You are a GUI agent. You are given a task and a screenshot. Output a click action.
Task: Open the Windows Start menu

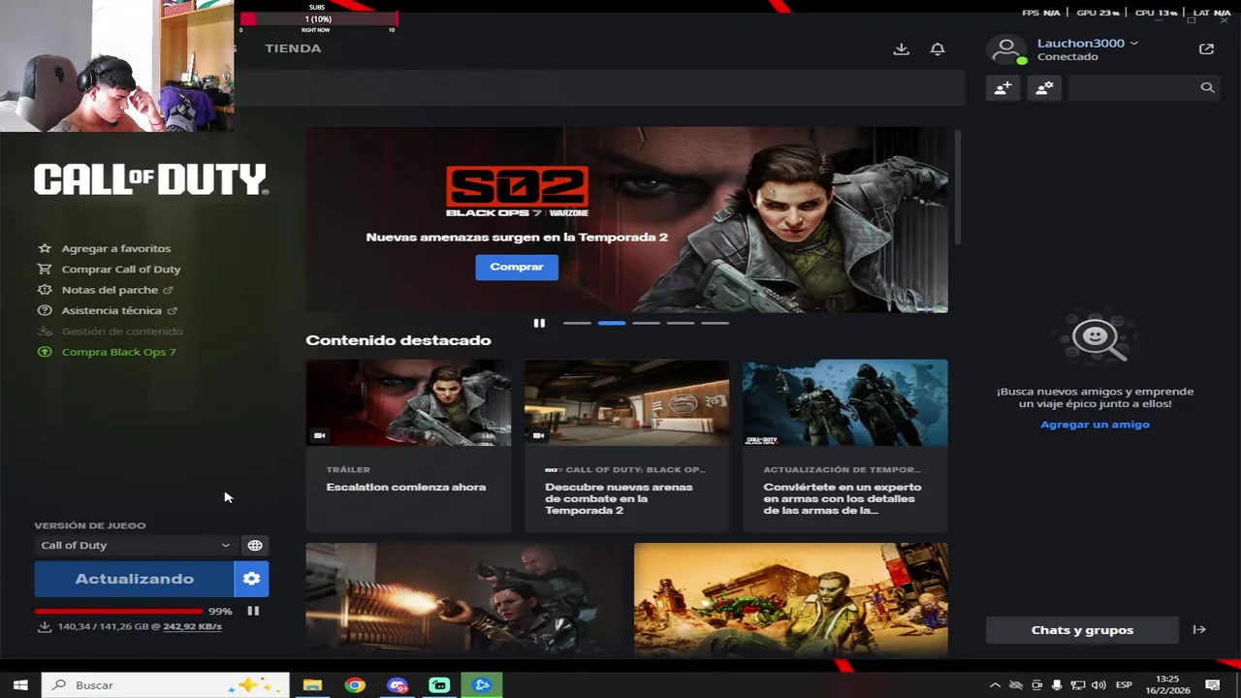pyautogui.click(x=20, y=685)
